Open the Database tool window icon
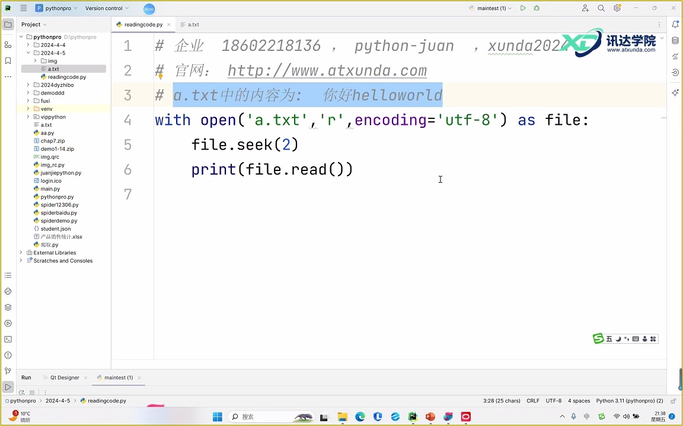 (x=675, y=40)
